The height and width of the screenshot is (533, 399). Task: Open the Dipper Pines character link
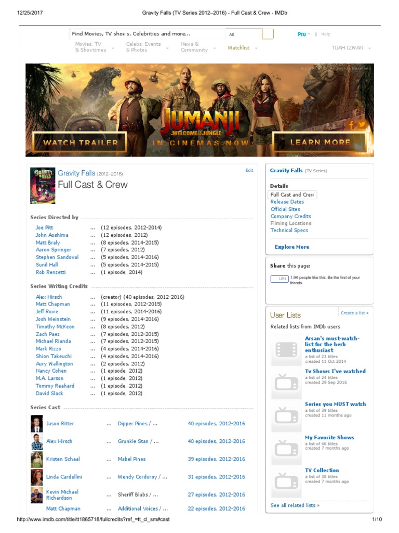coord(132,424)
